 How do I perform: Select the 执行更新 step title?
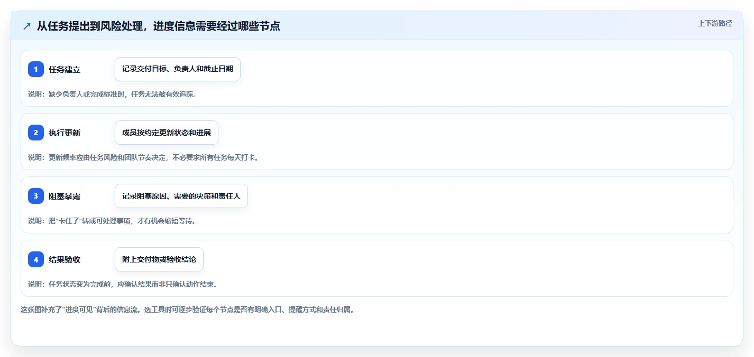(x=65, y=133)
